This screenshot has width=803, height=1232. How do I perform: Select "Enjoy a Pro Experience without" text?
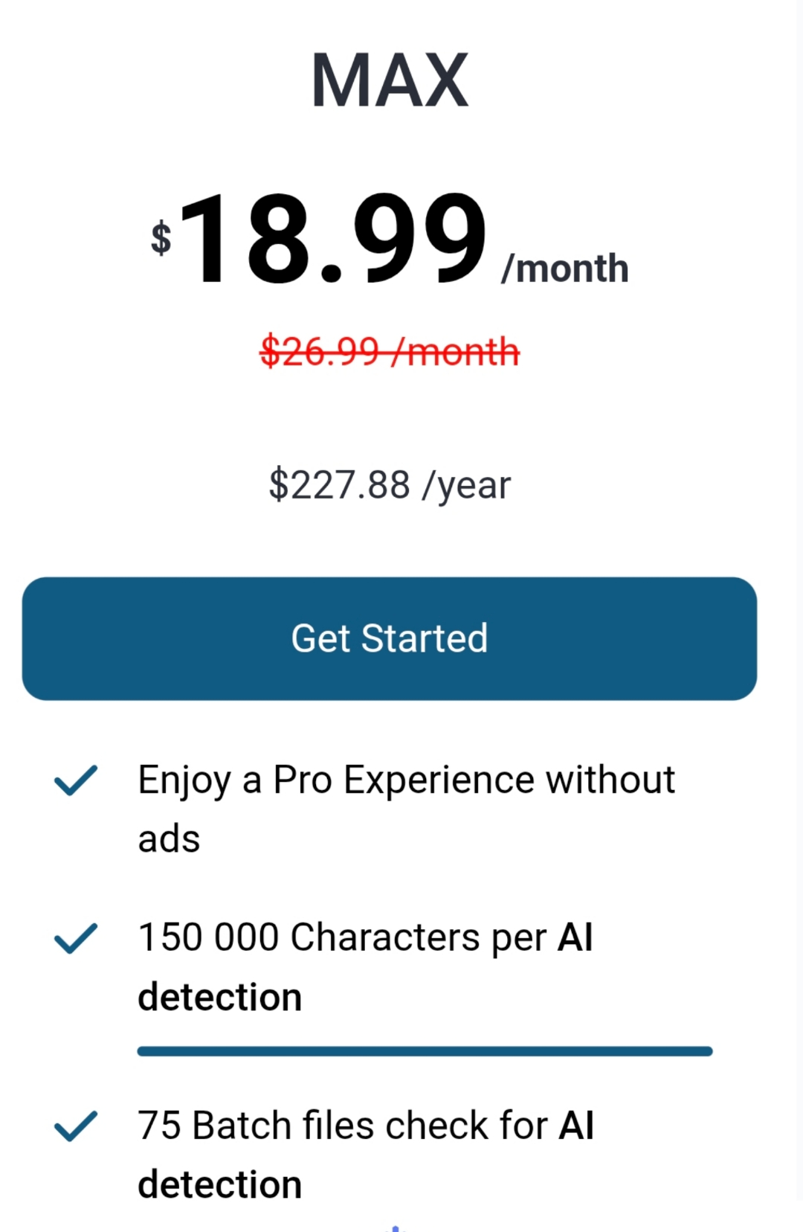tap(406, 780)
